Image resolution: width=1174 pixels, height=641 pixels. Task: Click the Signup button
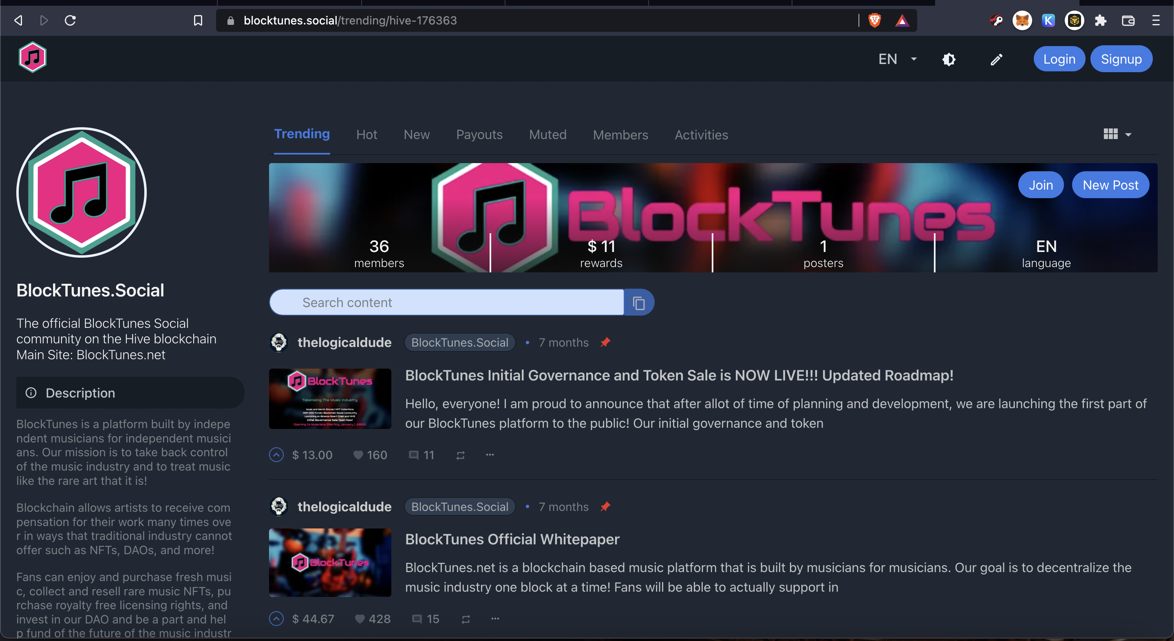pos(1121,59)
